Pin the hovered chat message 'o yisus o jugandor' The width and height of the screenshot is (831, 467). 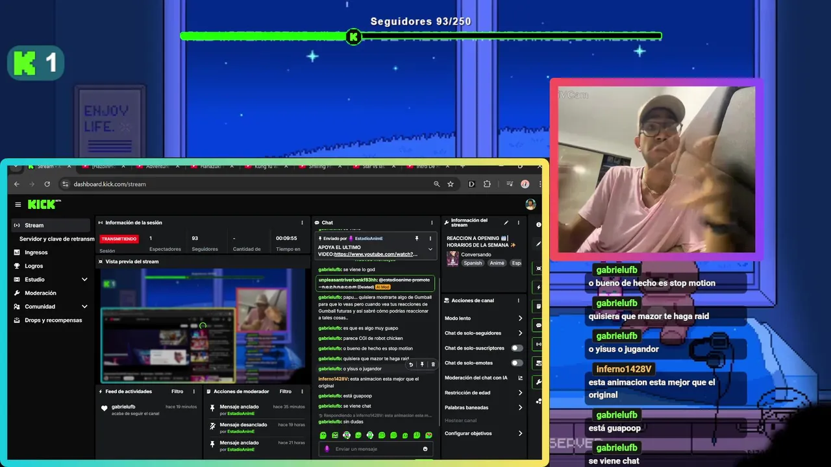pos(422,365)
